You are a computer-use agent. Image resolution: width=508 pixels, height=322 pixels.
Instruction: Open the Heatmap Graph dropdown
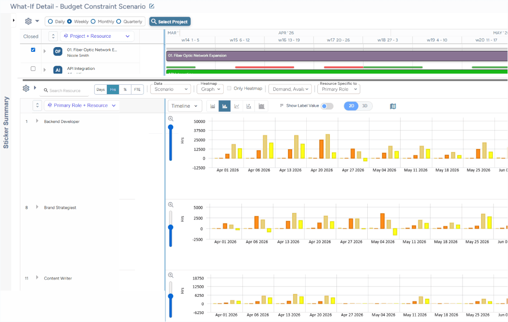tap(210, 89)
